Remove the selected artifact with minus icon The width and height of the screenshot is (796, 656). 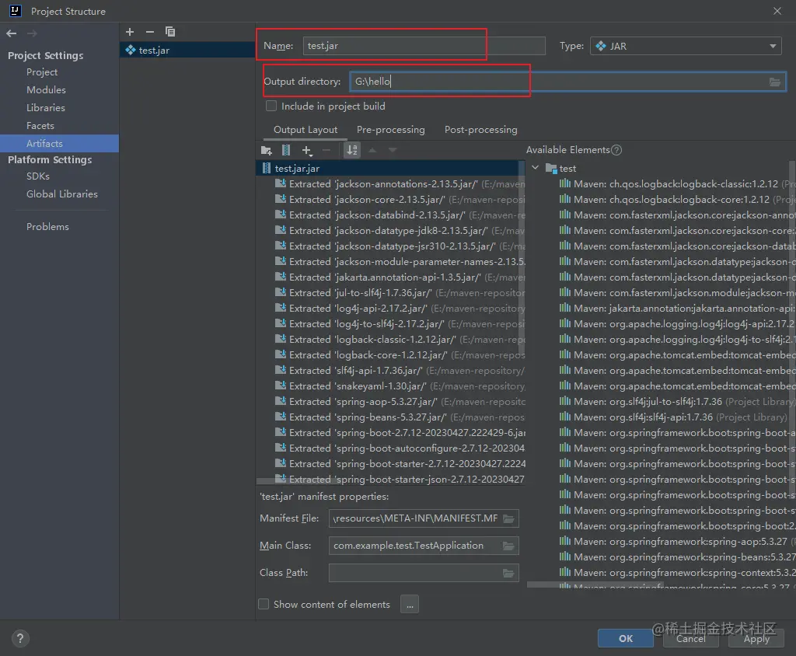coord(150,32)
